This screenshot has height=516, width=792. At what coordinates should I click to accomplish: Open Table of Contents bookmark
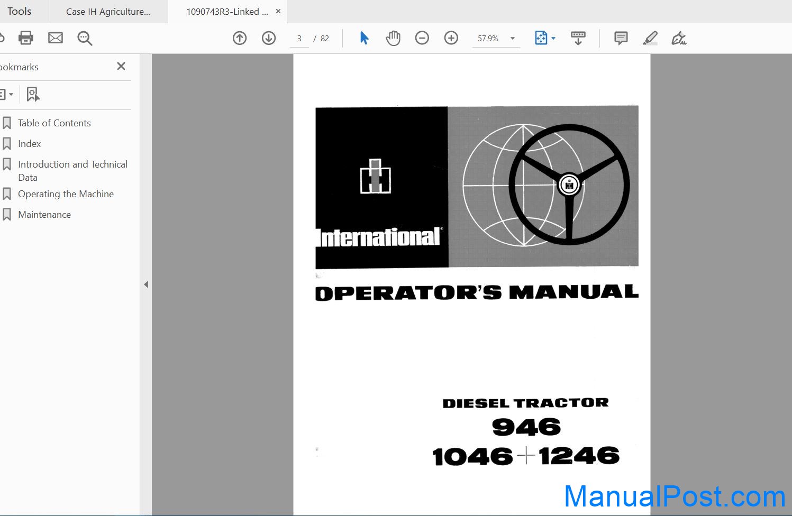[54, 123]
